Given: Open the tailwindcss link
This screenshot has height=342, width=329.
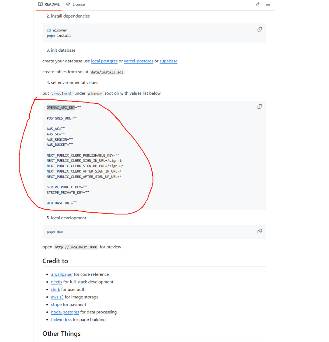Looking at the screenshot, I should [61, 320].
